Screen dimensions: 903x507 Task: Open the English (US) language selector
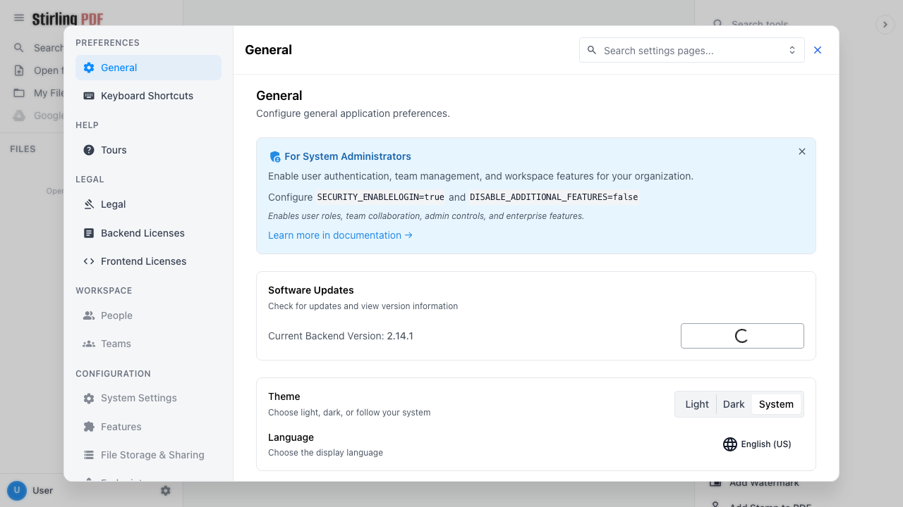[x=757, y=444]
